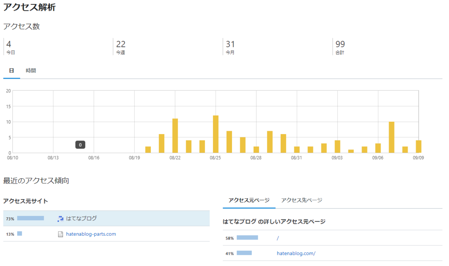
Task: Open the hatenablog.com/ referrer link
Action: tap(296, 253)
